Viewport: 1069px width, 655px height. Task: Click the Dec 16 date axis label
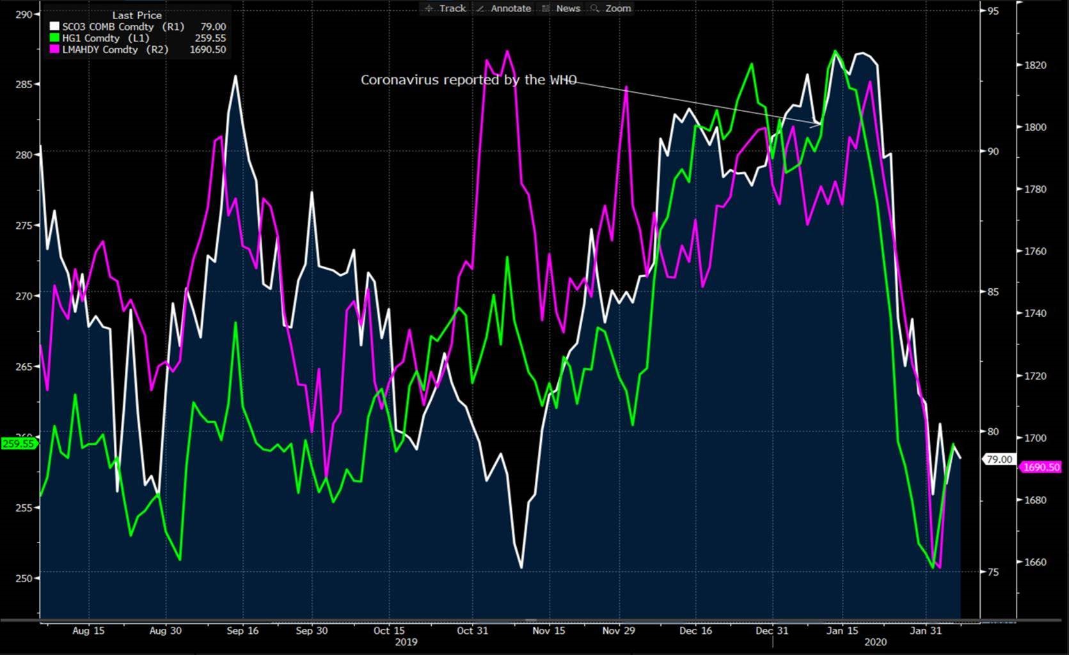click(695, 631)
